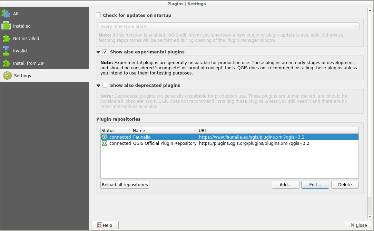Screen dimensions: 374x231
Task: Click the QGIS Official repository status icon
Action: coord(104,143)
